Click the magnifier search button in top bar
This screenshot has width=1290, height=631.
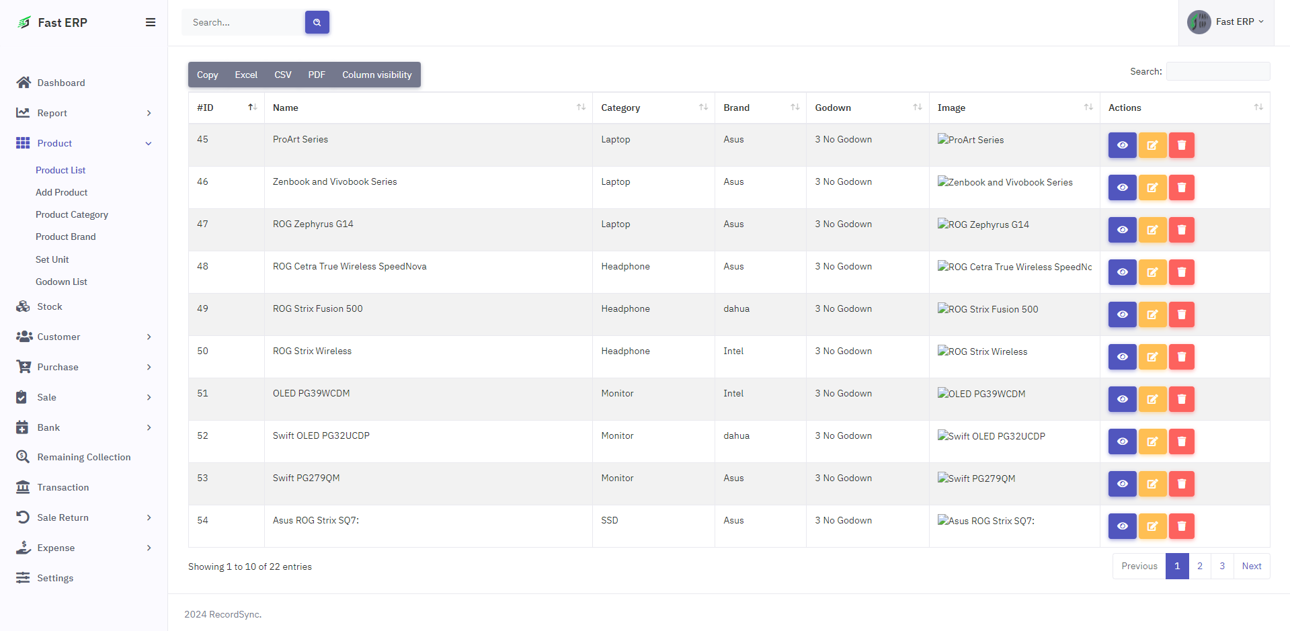point(317,22)
